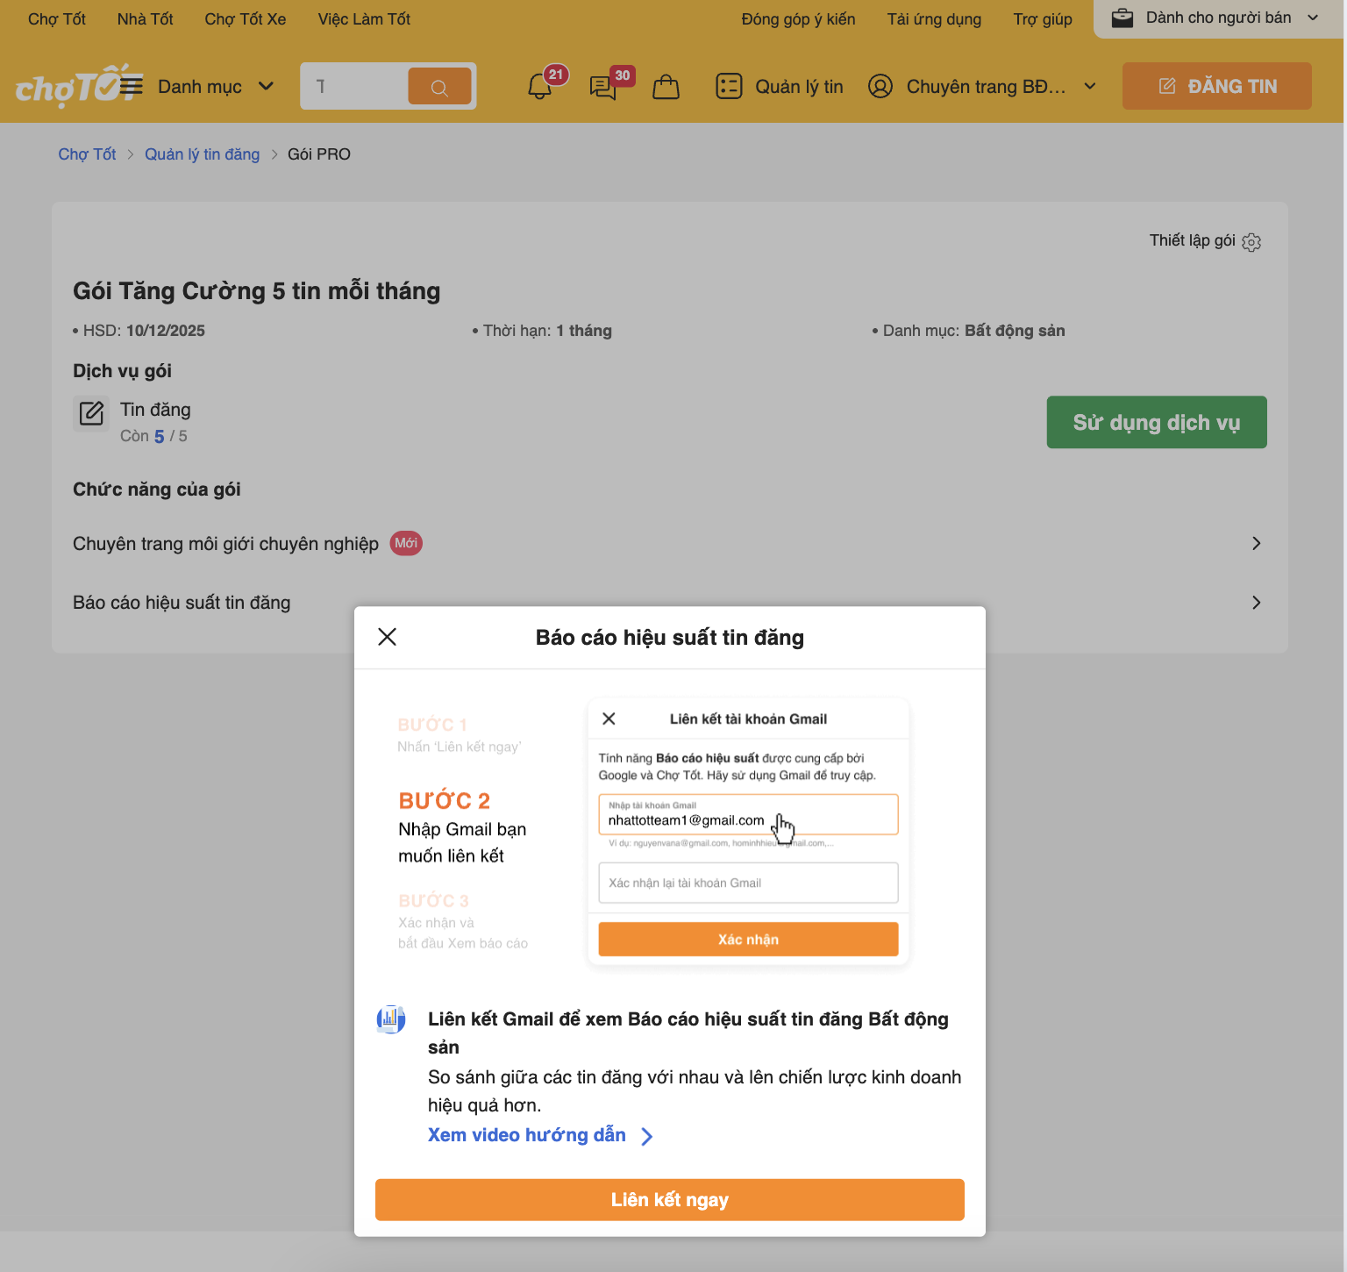This screenshot has width=1347, height=1272.
Task: Open the notifications bell icon
Action: [x=540, y=87]
